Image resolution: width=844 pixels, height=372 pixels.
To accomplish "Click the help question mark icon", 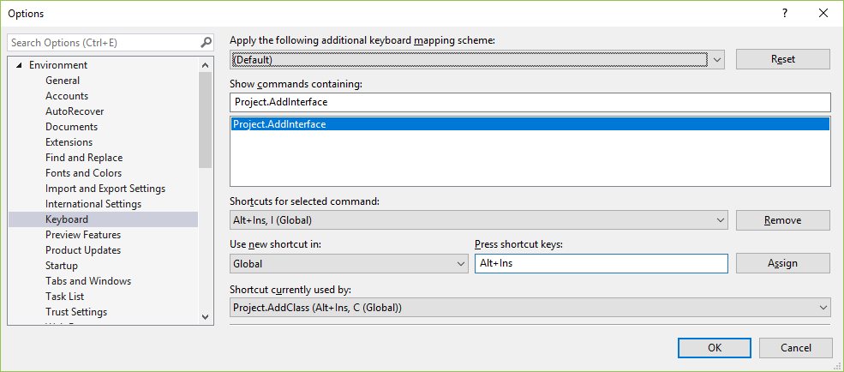I will click(x=784, y=13).
